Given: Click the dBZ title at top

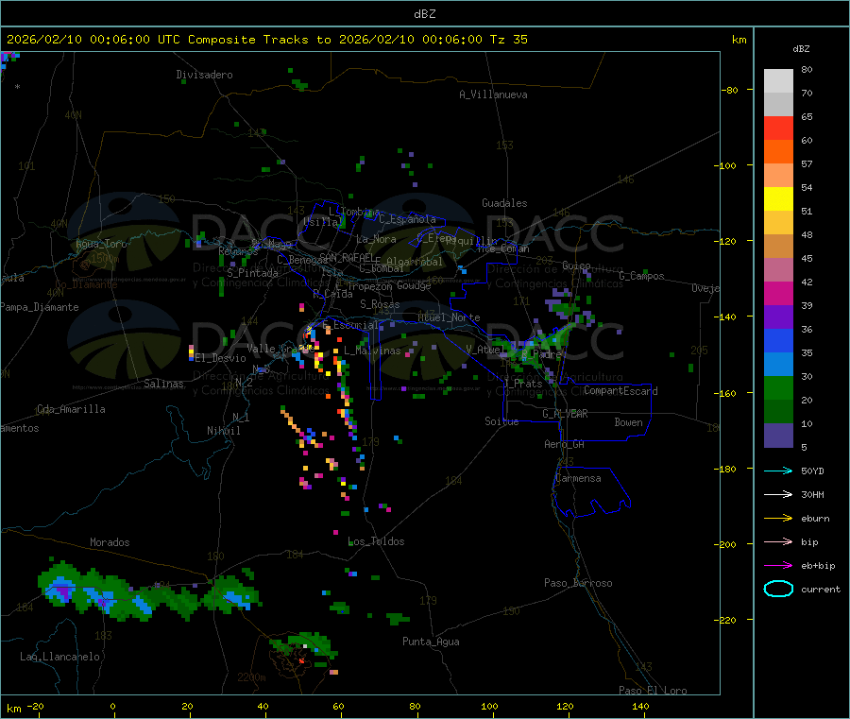Looking at the screenshot, I should [x=424, y=14].
